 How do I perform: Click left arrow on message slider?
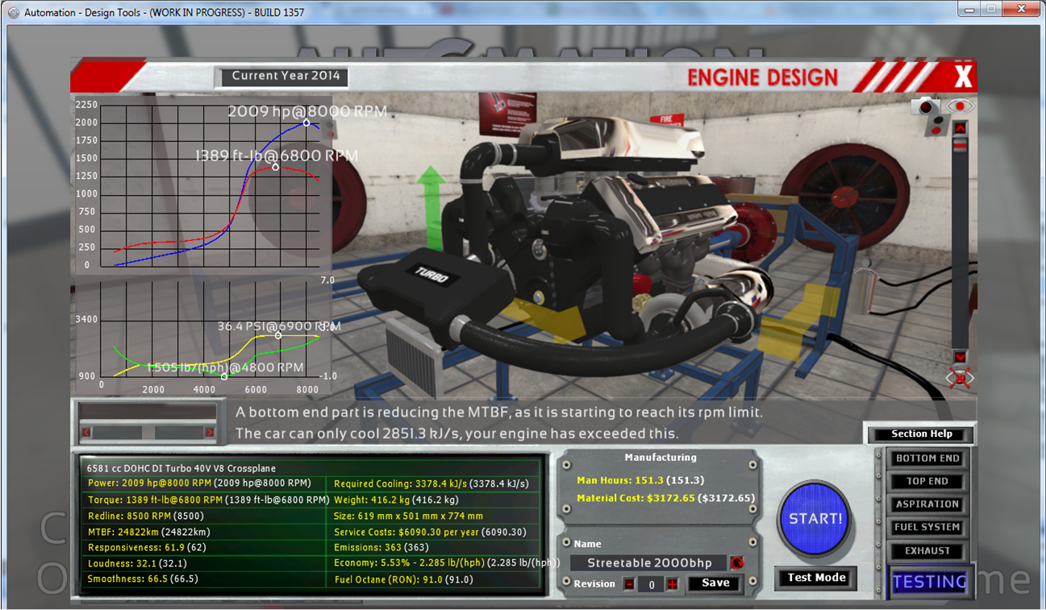[x=86, y=433]
